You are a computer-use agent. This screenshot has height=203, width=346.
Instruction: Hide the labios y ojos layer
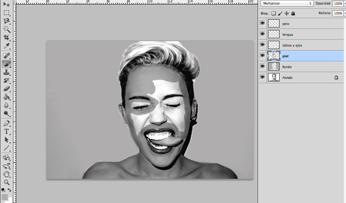point(262,45)
